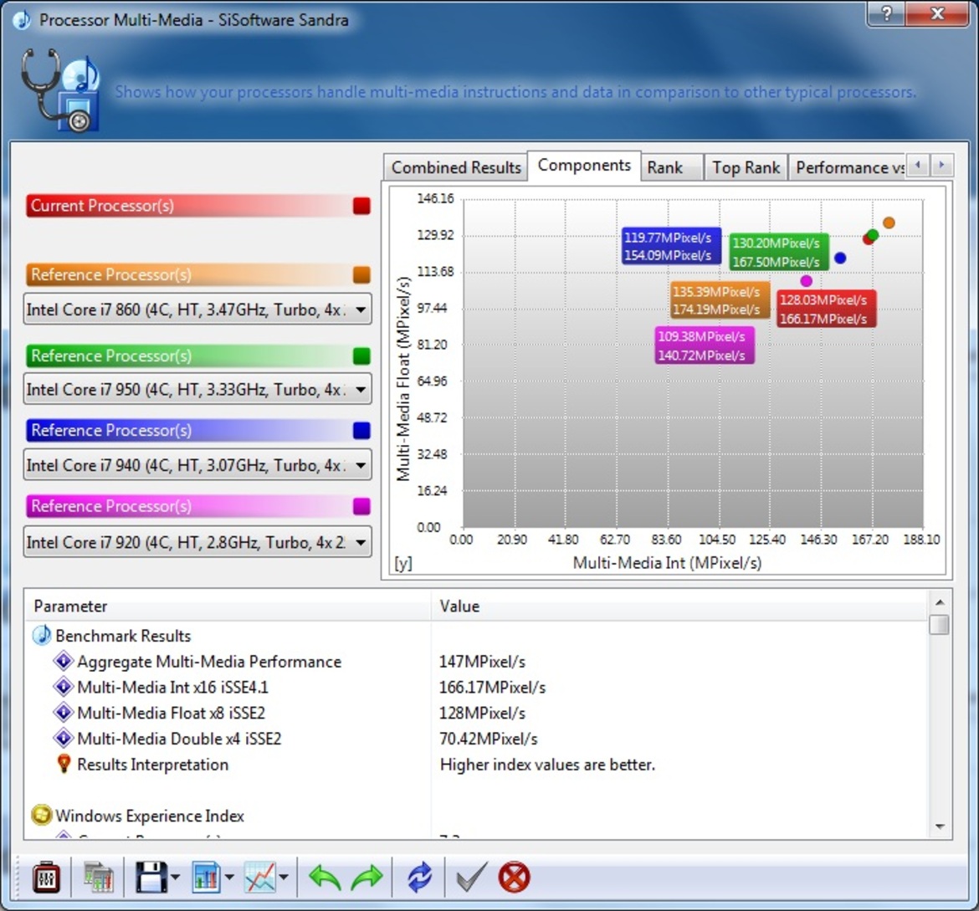
Task: Click the green back arrow icon
Action: coord(325,878)
